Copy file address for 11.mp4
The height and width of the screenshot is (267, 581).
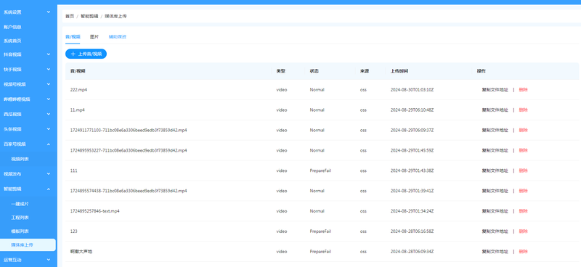click(x=495, y=110)
